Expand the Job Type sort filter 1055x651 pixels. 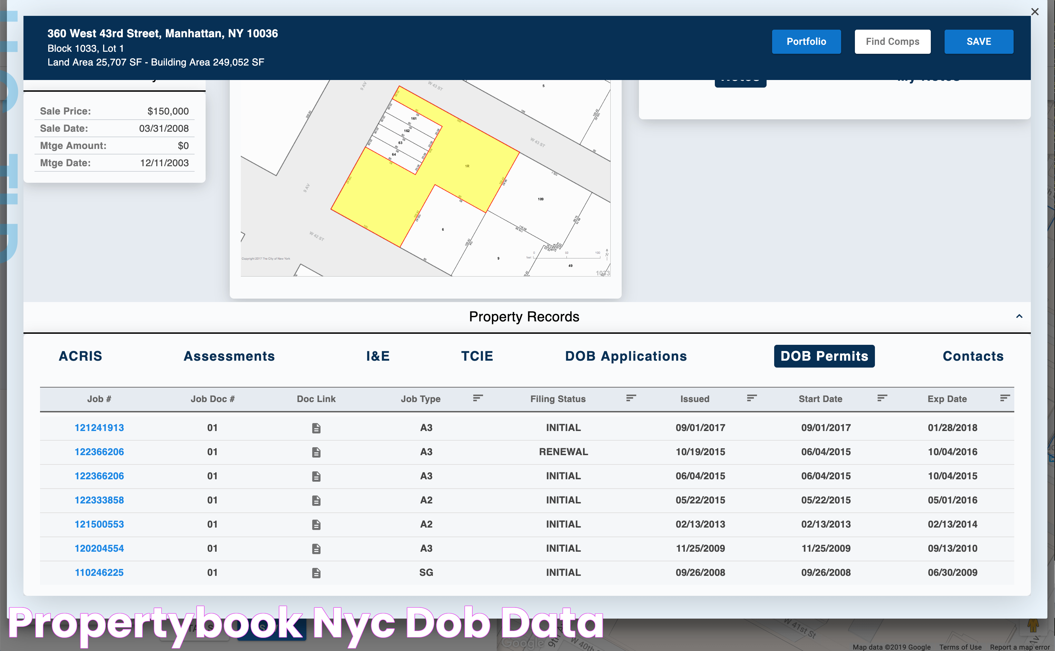click(x=478, y=398)
